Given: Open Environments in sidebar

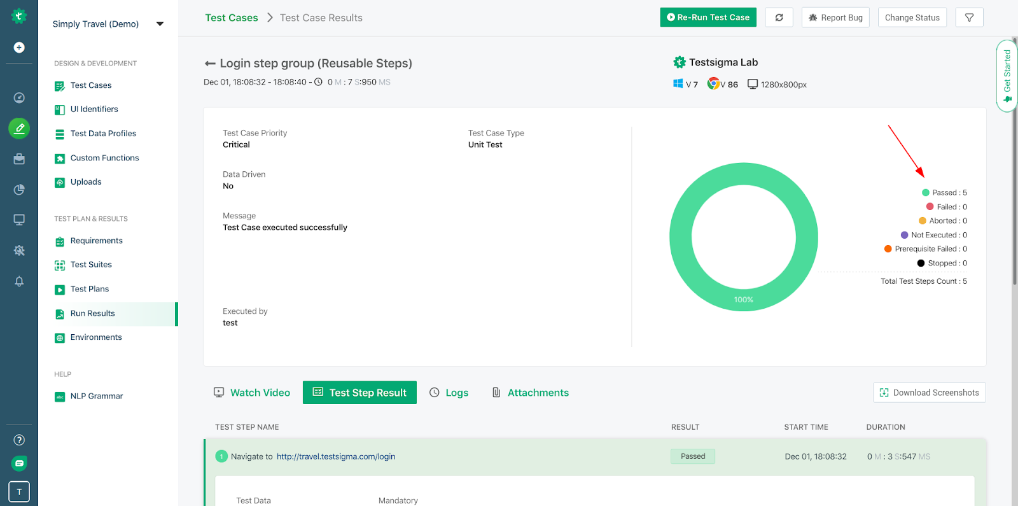Looking at the screenshot, I should (96, 337).
